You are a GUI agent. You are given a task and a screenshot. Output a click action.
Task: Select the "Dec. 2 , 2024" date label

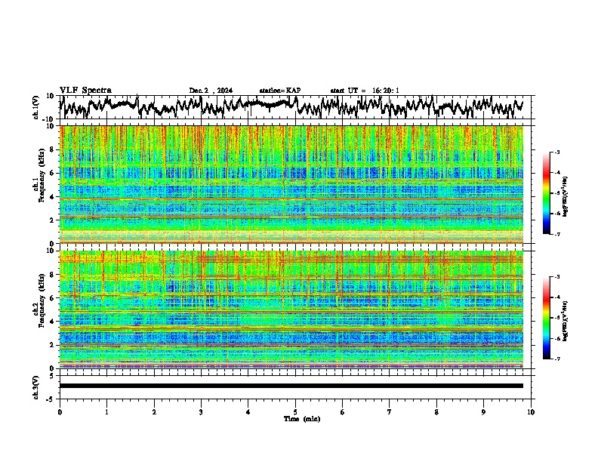click(211, 91)
